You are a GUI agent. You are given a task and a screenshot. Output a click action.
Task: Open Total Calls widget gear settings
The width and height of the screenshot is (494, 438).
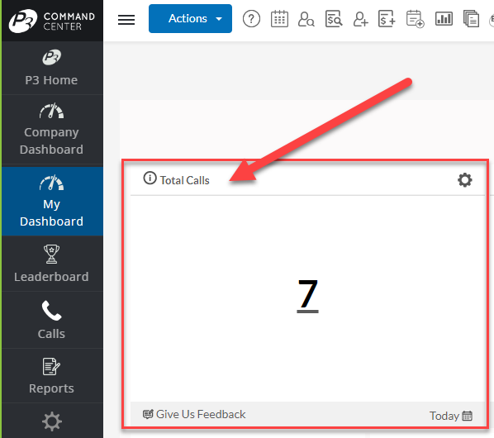point(465,180)
